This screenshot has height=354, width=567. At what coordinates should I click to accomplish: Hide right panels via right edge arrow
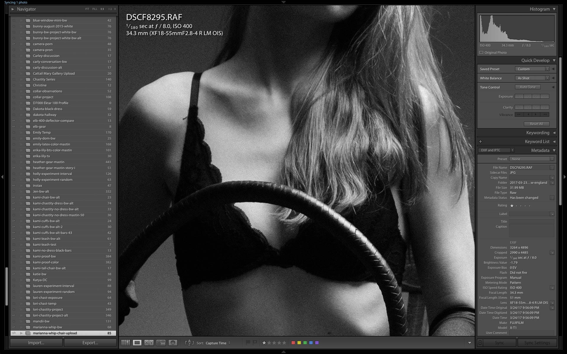point(565,177)
